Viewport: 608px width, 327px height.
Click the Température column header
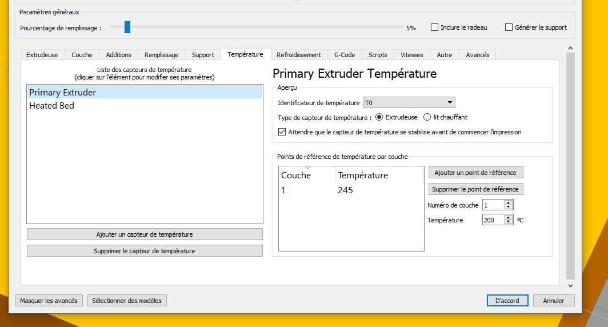pyautogui.click(x=379, y=176)
